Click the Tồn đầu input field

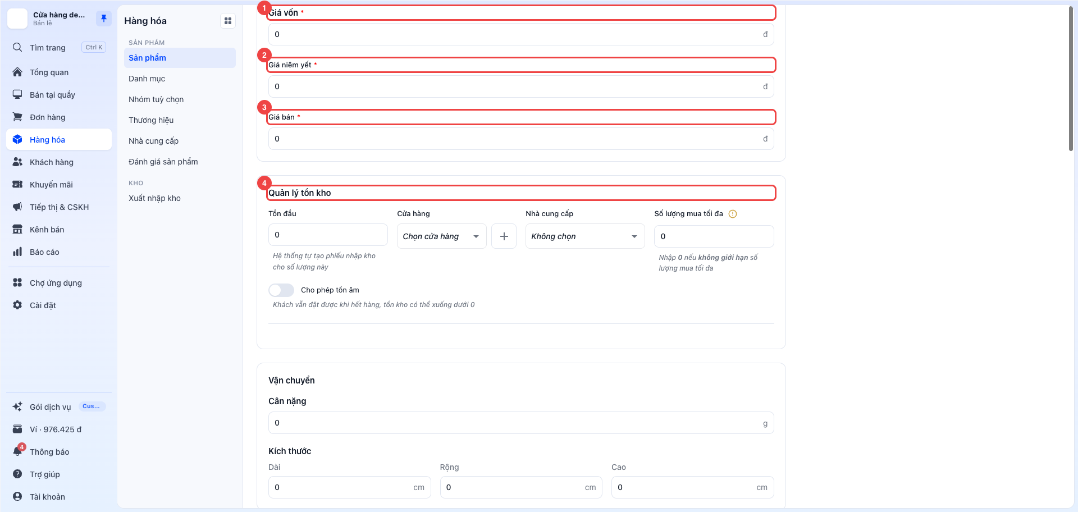point(328,235)
